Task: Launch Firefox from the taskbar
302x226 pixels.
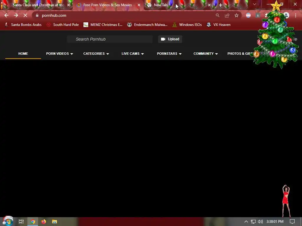Action: [44, 222]
